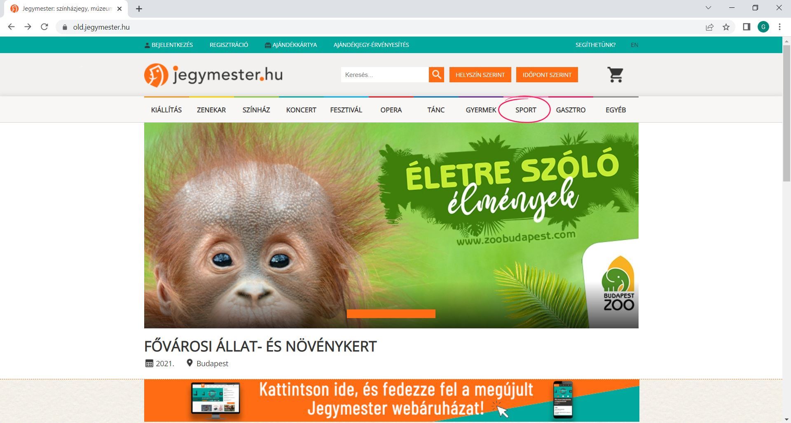Open a new browser tab with plus
Image resolution: width=791 pixels, height=423 pixels.
(x=139, y=9)
